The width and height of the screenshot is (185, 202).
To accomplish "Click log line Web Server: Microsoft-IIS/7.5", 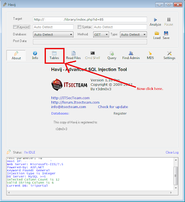I will tap(35, 164).
